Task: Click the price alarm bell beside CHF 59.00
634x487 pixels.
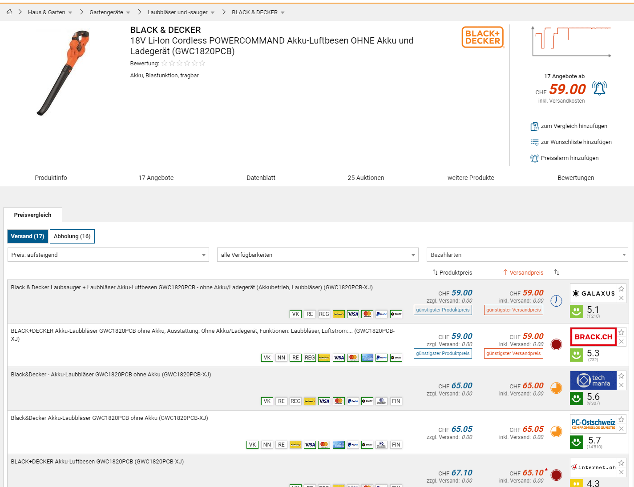Action: click(x=599, y=88)
